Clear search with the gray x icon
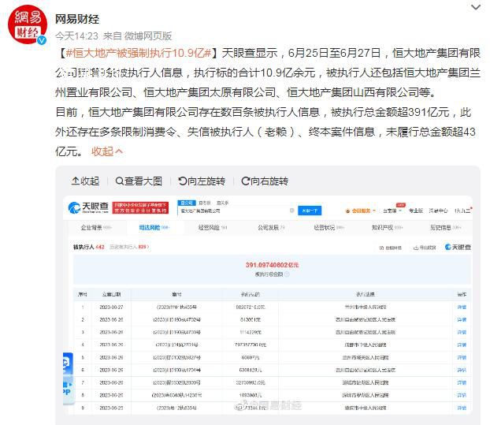This screenshot has width=490, height=425. pyautogui.click(x=292, y=211)
